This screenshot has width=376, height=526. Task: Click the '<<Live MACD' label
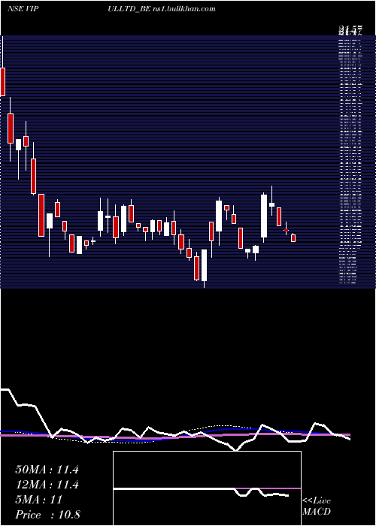(317, 506)
